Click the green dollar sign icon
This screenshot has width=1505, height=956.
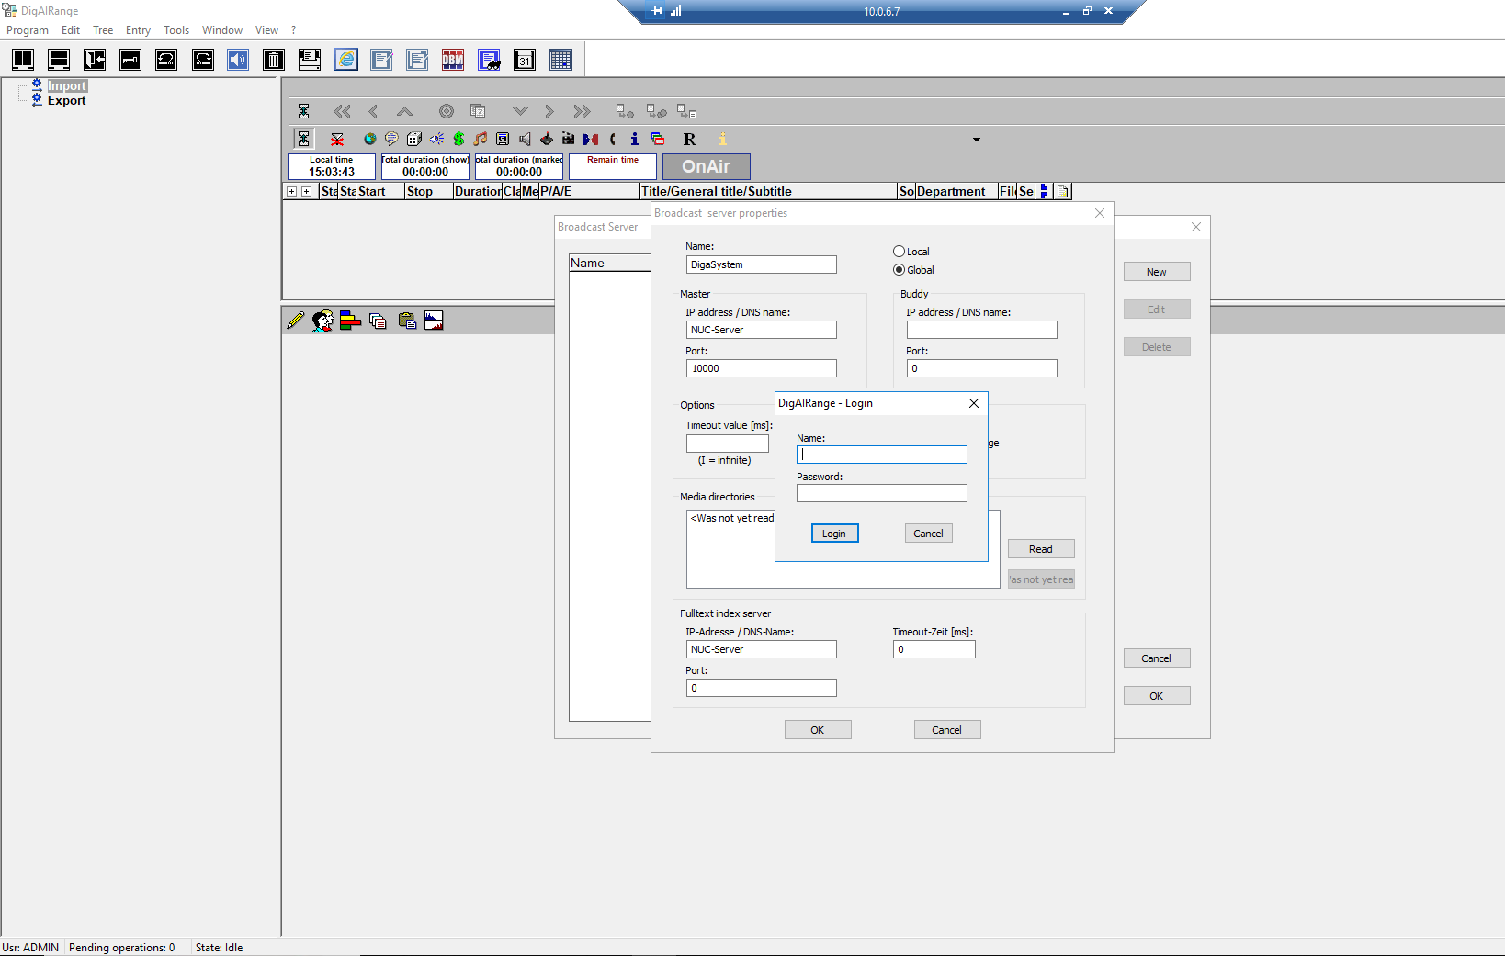(x=458, y=139)
